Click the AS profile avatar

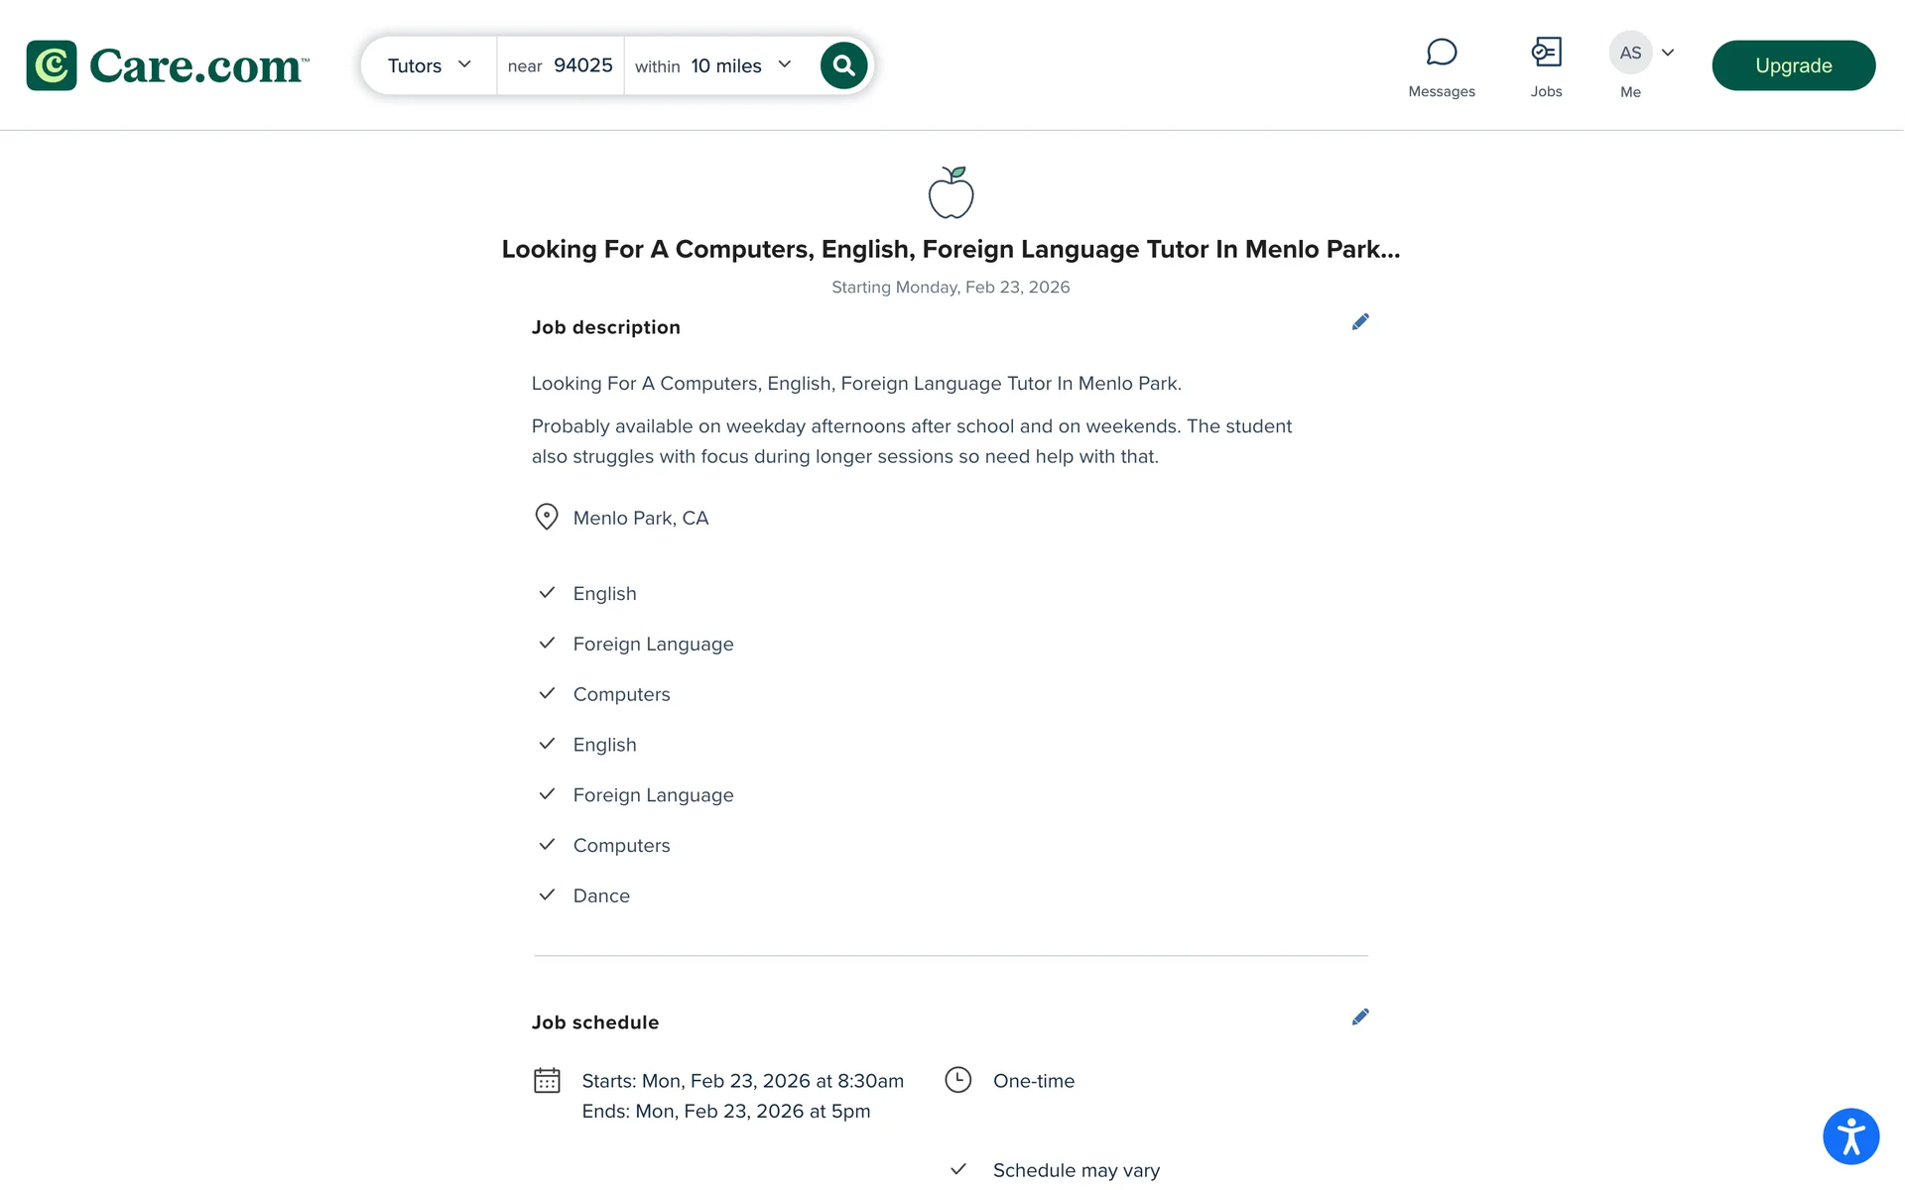coord(1630,53)
